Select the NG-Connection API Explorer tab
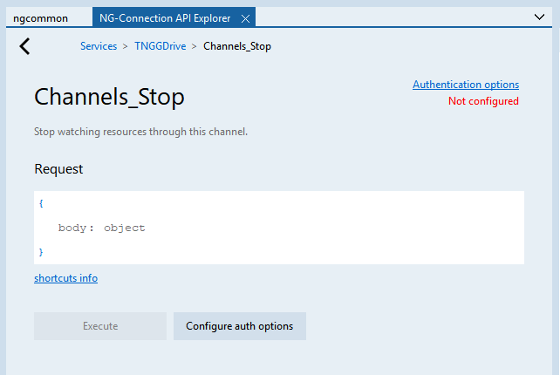 click(164, 18)
